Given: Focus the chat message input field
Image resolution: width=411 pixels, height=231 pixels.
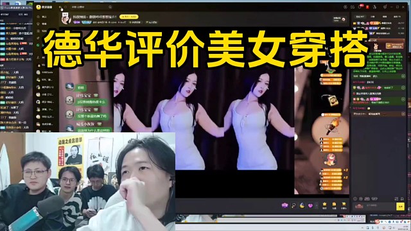Looking at the screenshot, I should pyautogui.click(x=380, y=207).
